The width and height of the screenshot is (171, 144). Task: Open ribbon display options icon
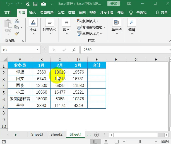(129, 4)
